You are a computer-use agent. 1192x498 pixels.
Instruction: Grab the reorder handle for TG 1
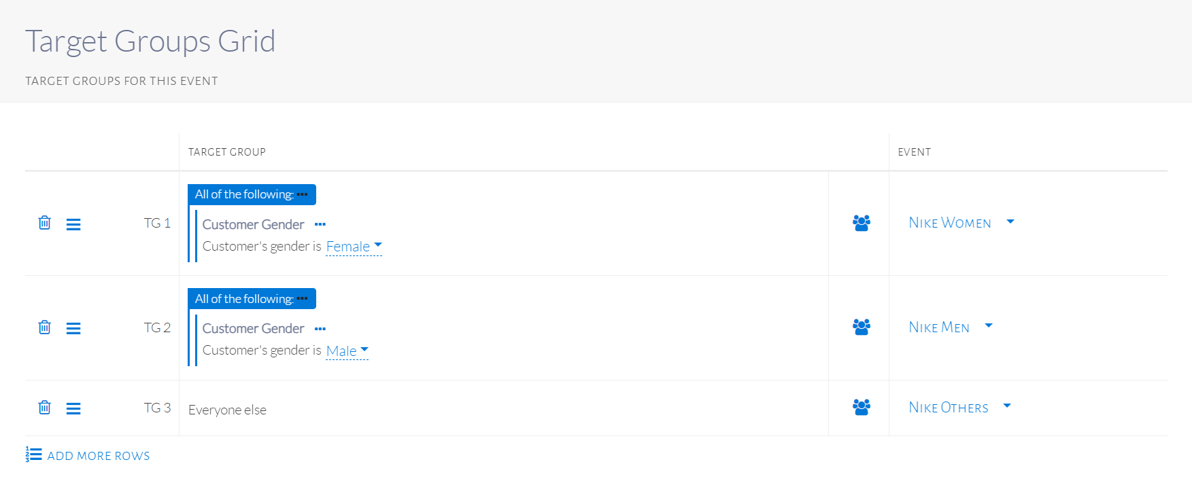pyautogui.click(x=73, y=224)
